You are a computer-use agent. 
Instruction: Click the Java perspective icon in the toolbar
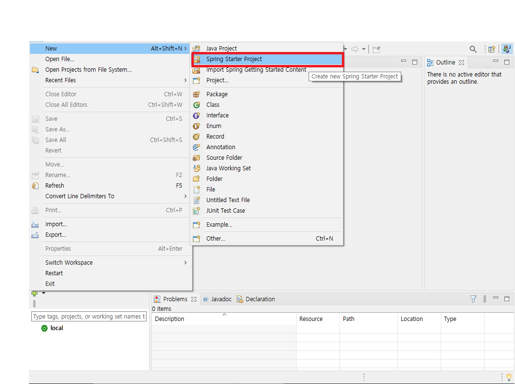pos(507,49)
